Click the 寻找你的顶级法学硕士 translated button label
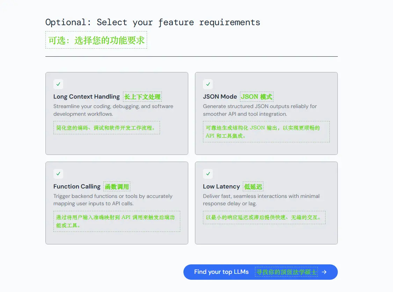 (286, 272)
